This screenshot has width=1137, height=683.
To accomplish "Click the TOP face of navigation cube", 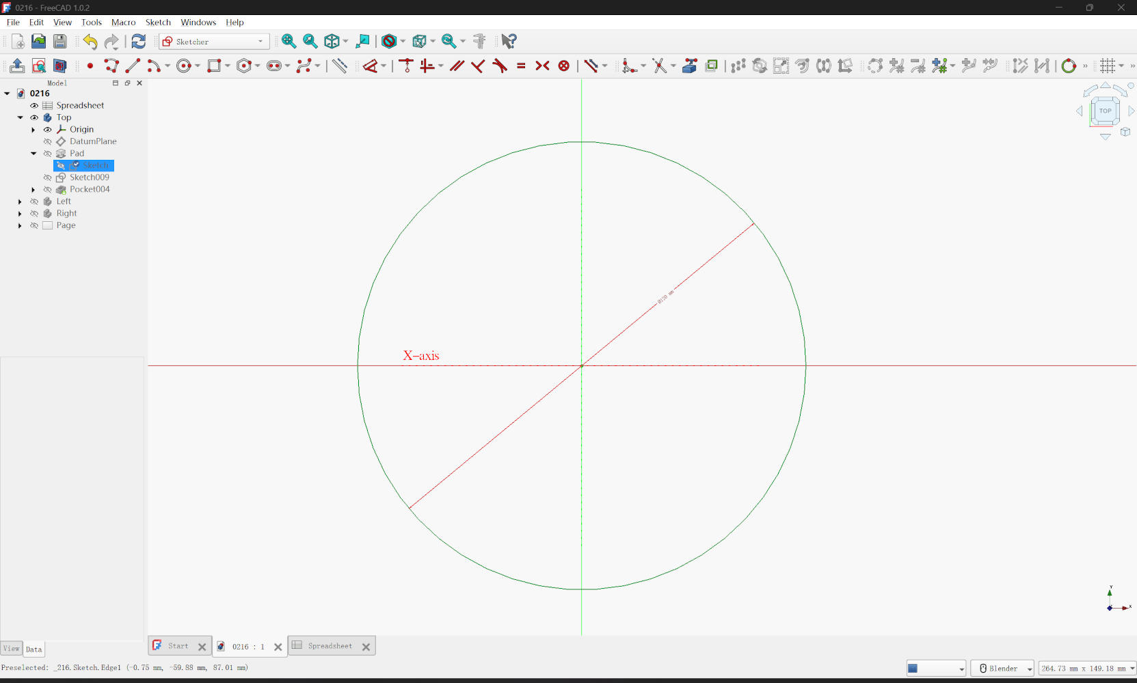I will pyautogui.click(x=1105, y=111).
